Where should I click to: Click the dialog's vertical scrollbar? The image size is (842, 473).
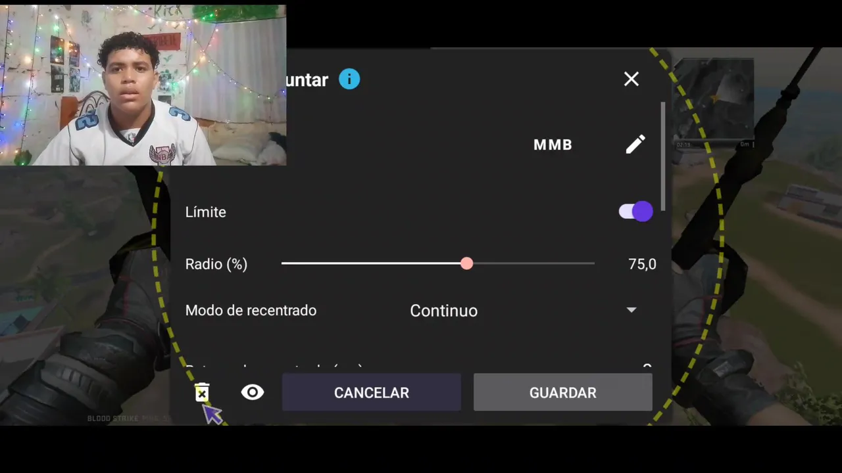coord(663,156)
